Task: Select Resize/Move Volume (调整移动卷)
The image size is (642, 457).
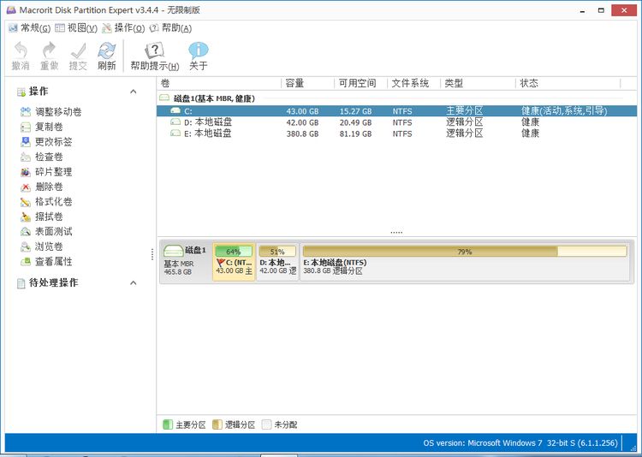Action: click(51, 112)
